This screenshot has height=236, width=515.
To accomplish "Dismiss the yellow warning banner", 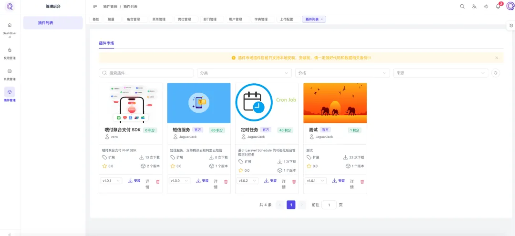I will (496, 58).
